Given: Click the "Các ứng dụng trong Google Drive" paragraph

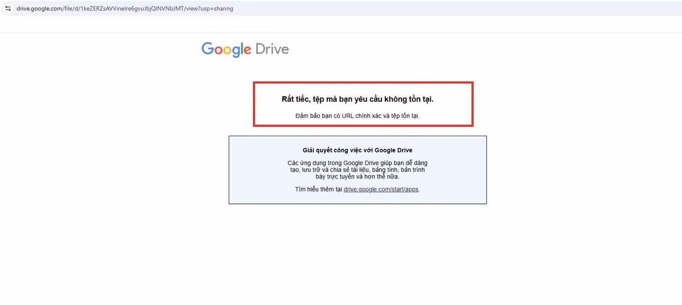Looking at the screenshot, I should point(357,170).
